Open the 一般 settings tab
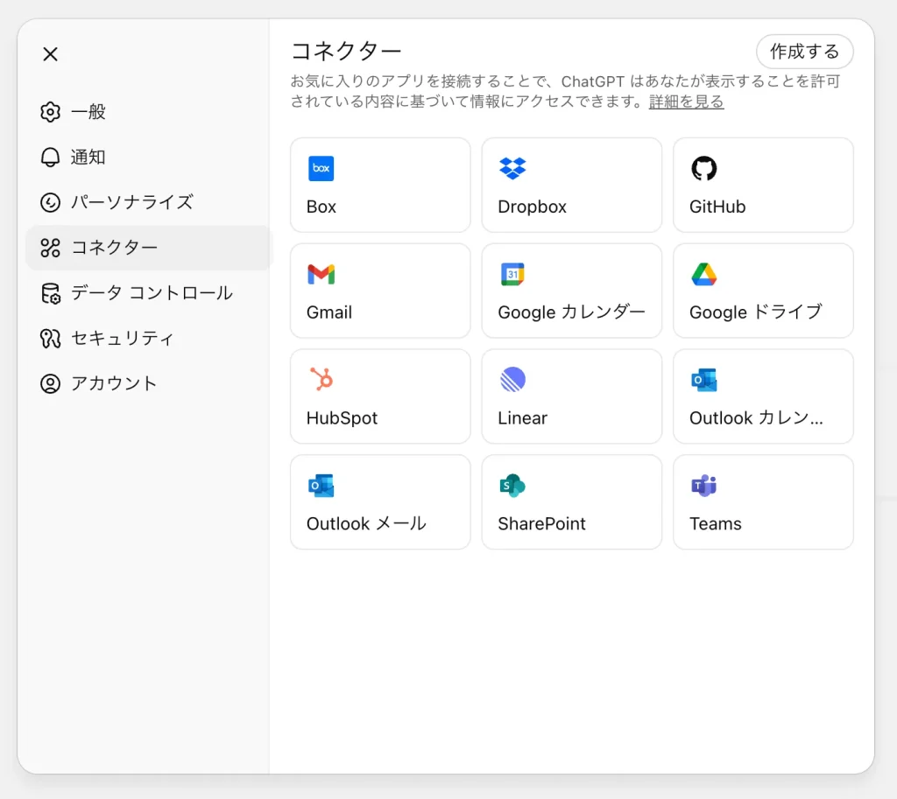 click(x=148, y=112)
